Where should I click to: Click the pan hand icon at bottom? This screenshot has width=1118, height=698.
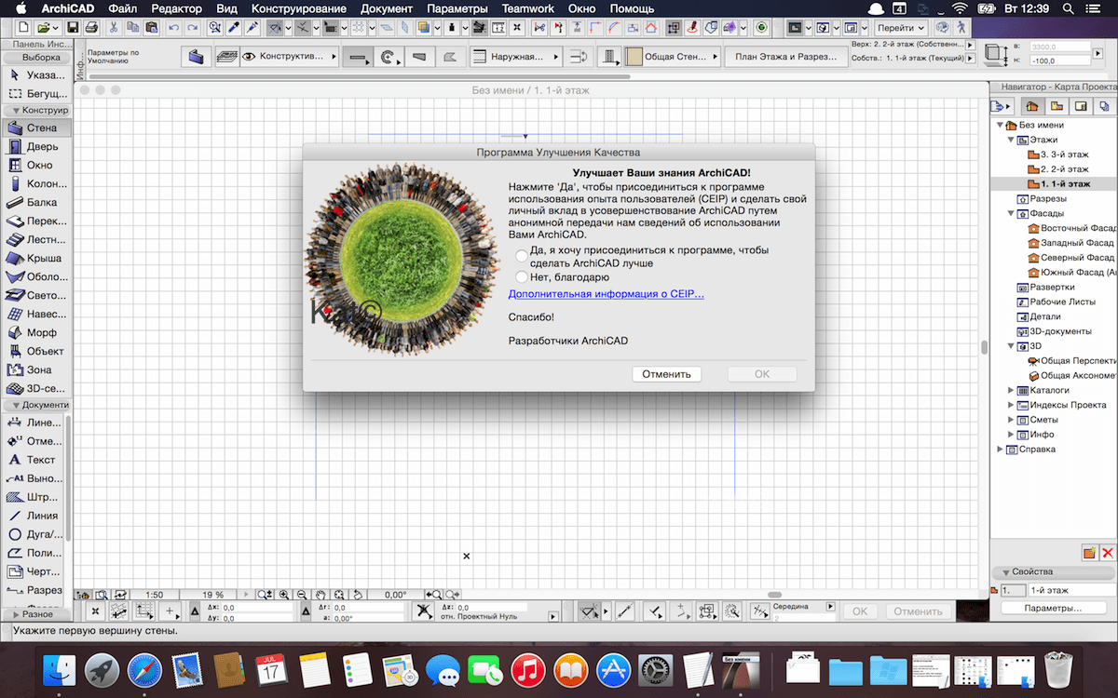320,594
